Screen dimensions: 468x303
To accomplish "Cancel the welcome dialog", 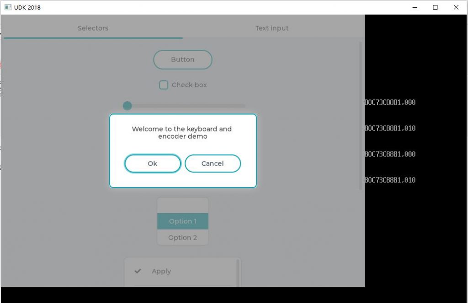I will (x=213, y=163).
